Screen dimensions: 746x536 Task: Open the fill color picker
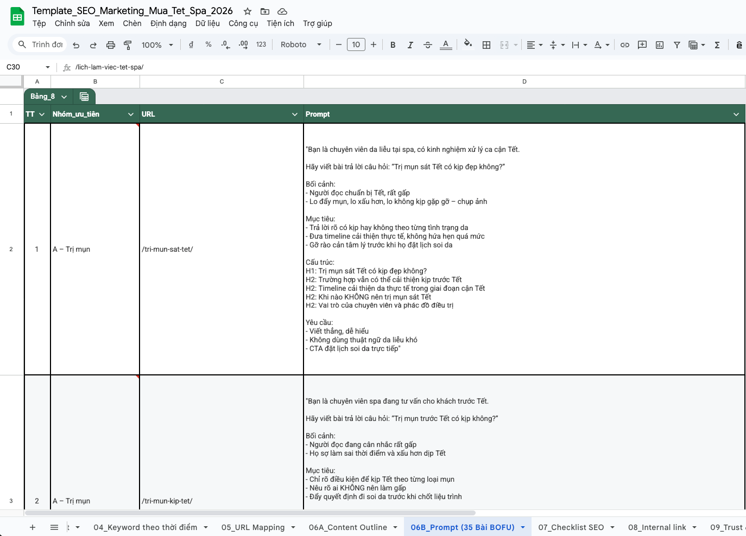pos(468,45)
